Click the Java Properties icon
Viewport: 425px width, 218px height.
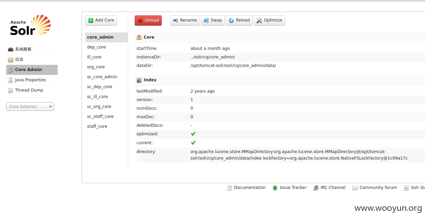tap(11, 80)
